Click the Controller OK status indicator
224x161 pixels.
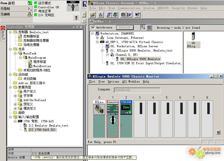36,7
